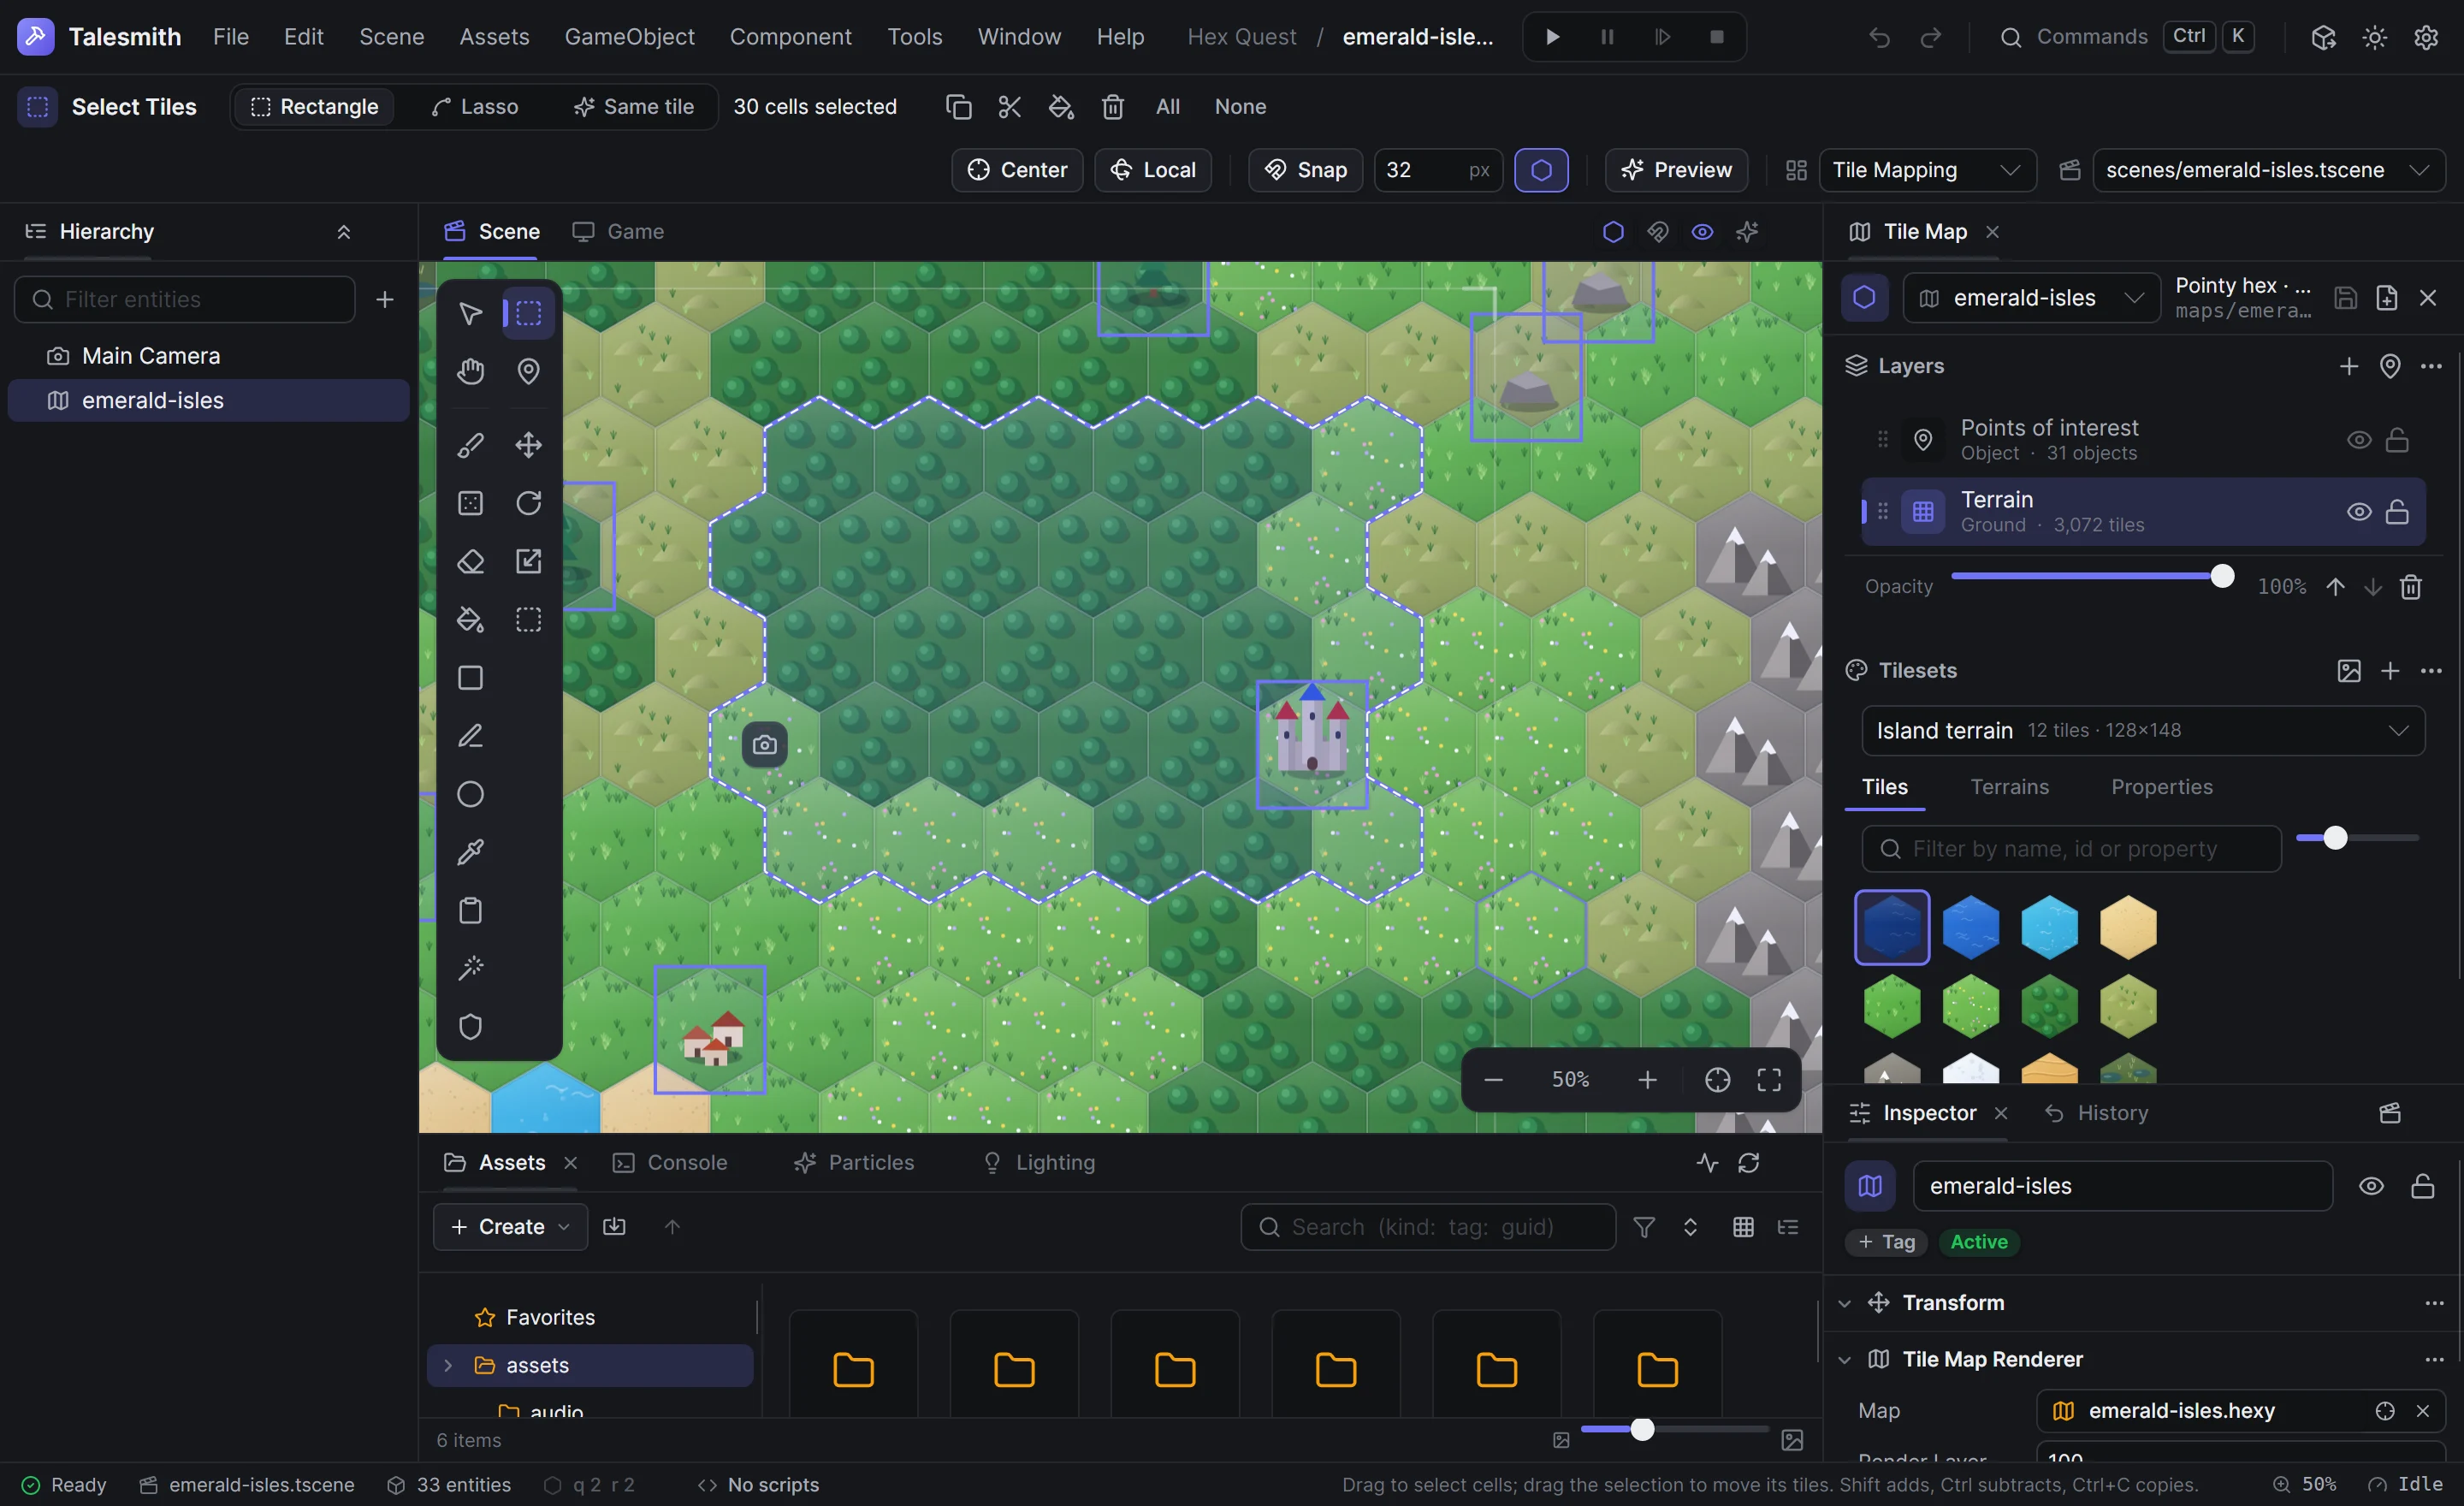Delete layer using trash next to opacity
The height and width of the screenshot is (1506, 2464).
click(2411, 587)
